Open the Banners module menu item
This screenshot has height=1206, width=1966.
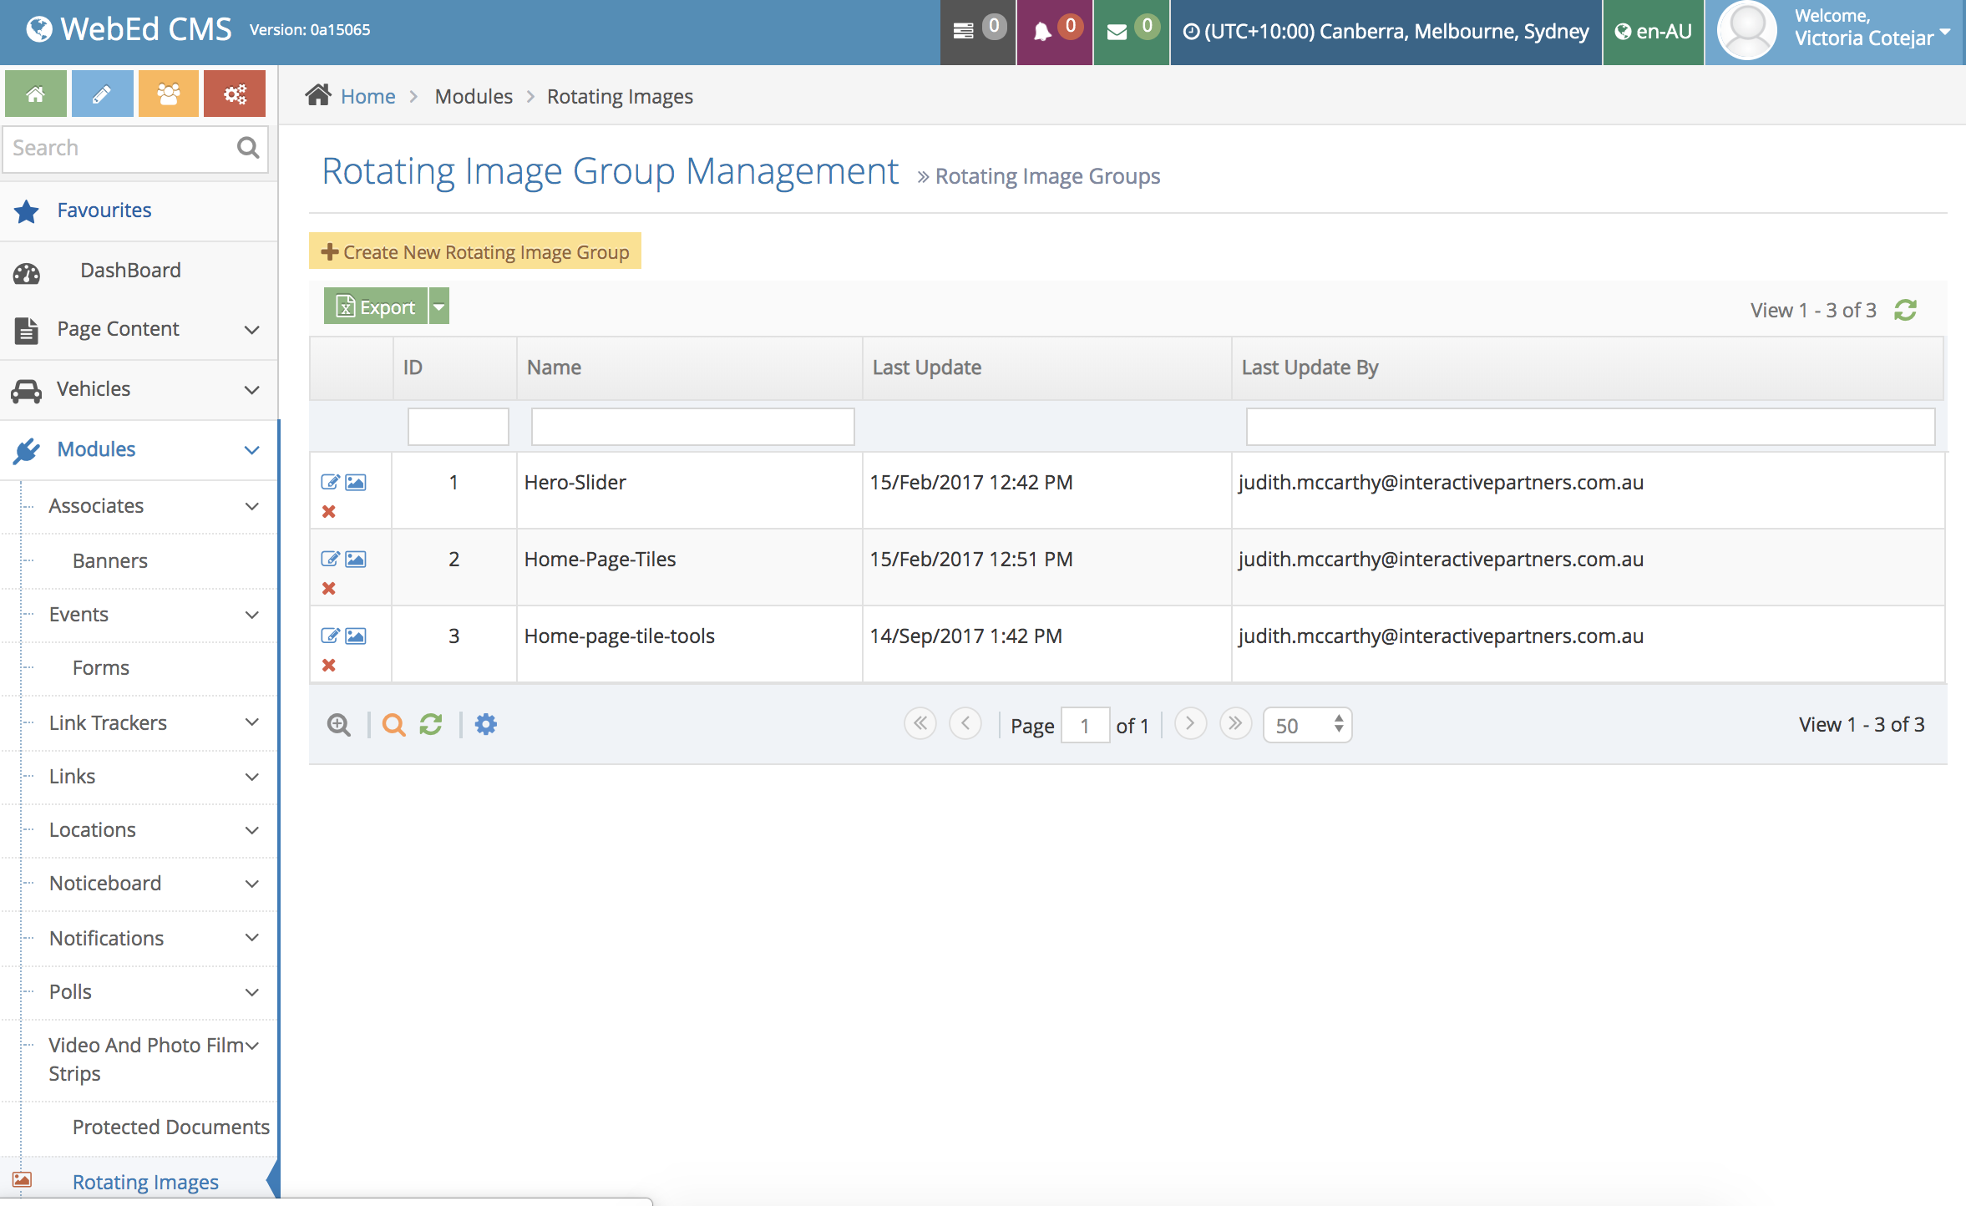coord(109,560)
